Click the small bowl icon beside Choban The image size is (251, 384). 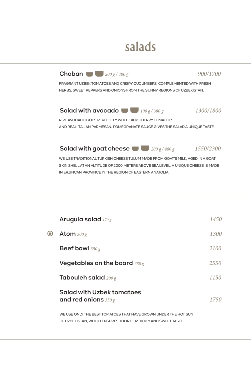coord(89,74)
